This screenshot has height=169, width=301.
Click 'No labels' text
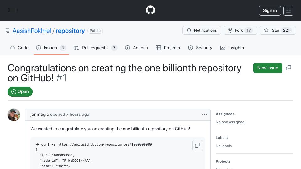point(224,146)
